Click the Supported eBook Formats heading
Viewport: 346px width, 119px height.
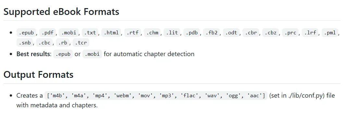[61, 12]
